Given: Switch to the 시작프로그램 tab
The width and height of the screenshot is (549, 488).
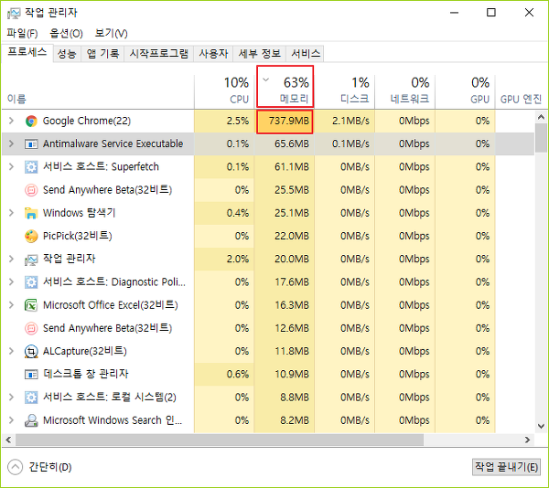Looking at the screenshot, I should pos(158,54).
